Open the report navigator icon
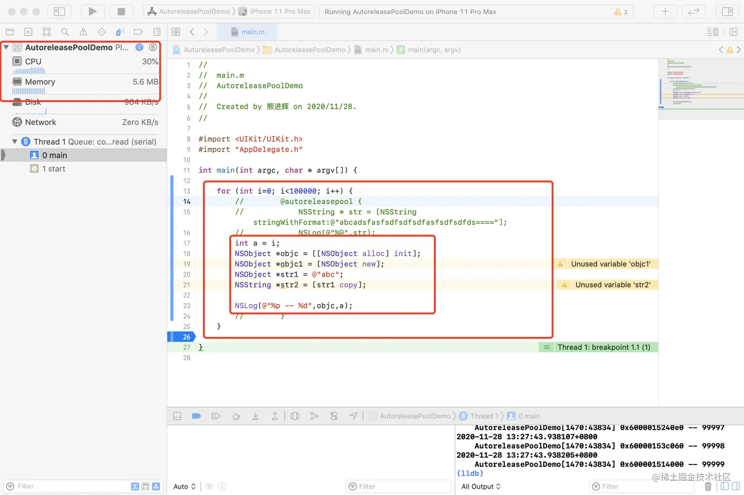The image size is (744, 495). tap(157, 32)
